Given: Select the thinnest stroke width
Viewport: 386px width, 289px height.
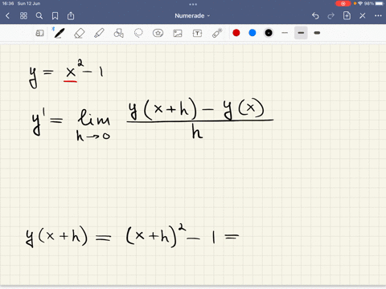Looking at the screenshot, I should pos(285,33).
